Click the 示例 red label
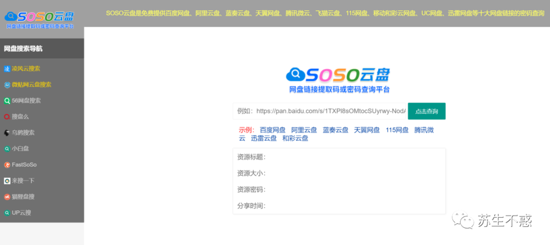The width and height of the screenshot is (550, 245). (x=246, y=131)
